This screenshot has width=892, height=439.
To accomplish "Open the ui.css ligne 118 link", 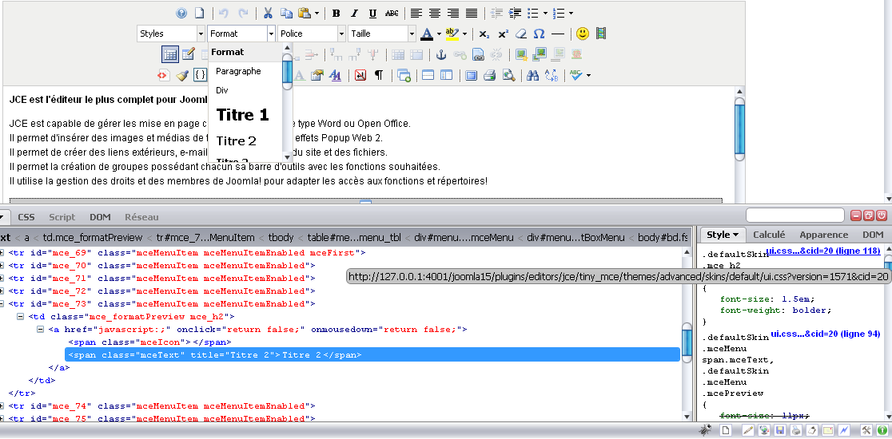I will pyautogui.click(x=822, y=252).
